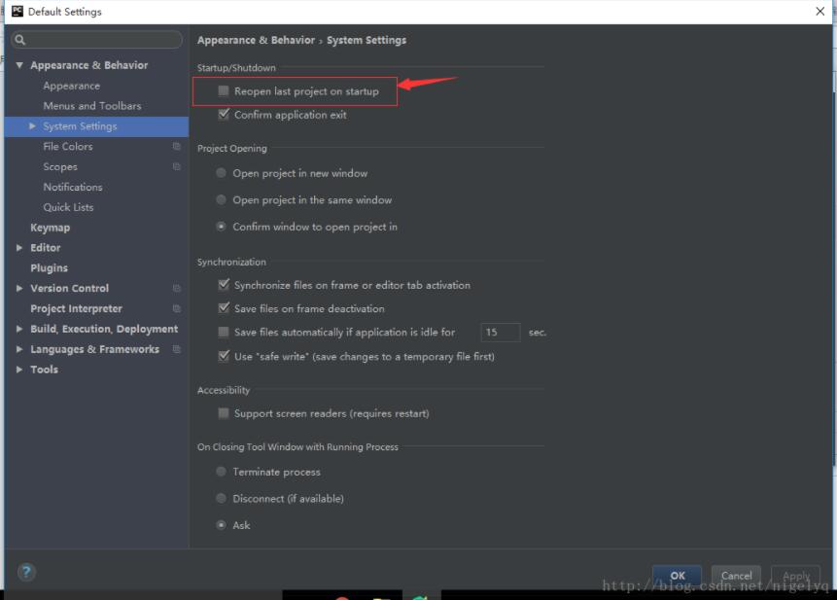Expand the Editor node
837x600 pixels.
pyautogui.click(x=17, y=247)
